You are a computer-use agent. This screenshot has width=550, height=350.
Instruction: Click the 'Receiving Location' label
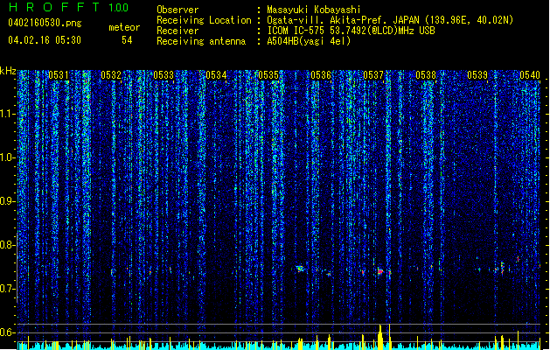pyautogui.click(x=204, y=20)
